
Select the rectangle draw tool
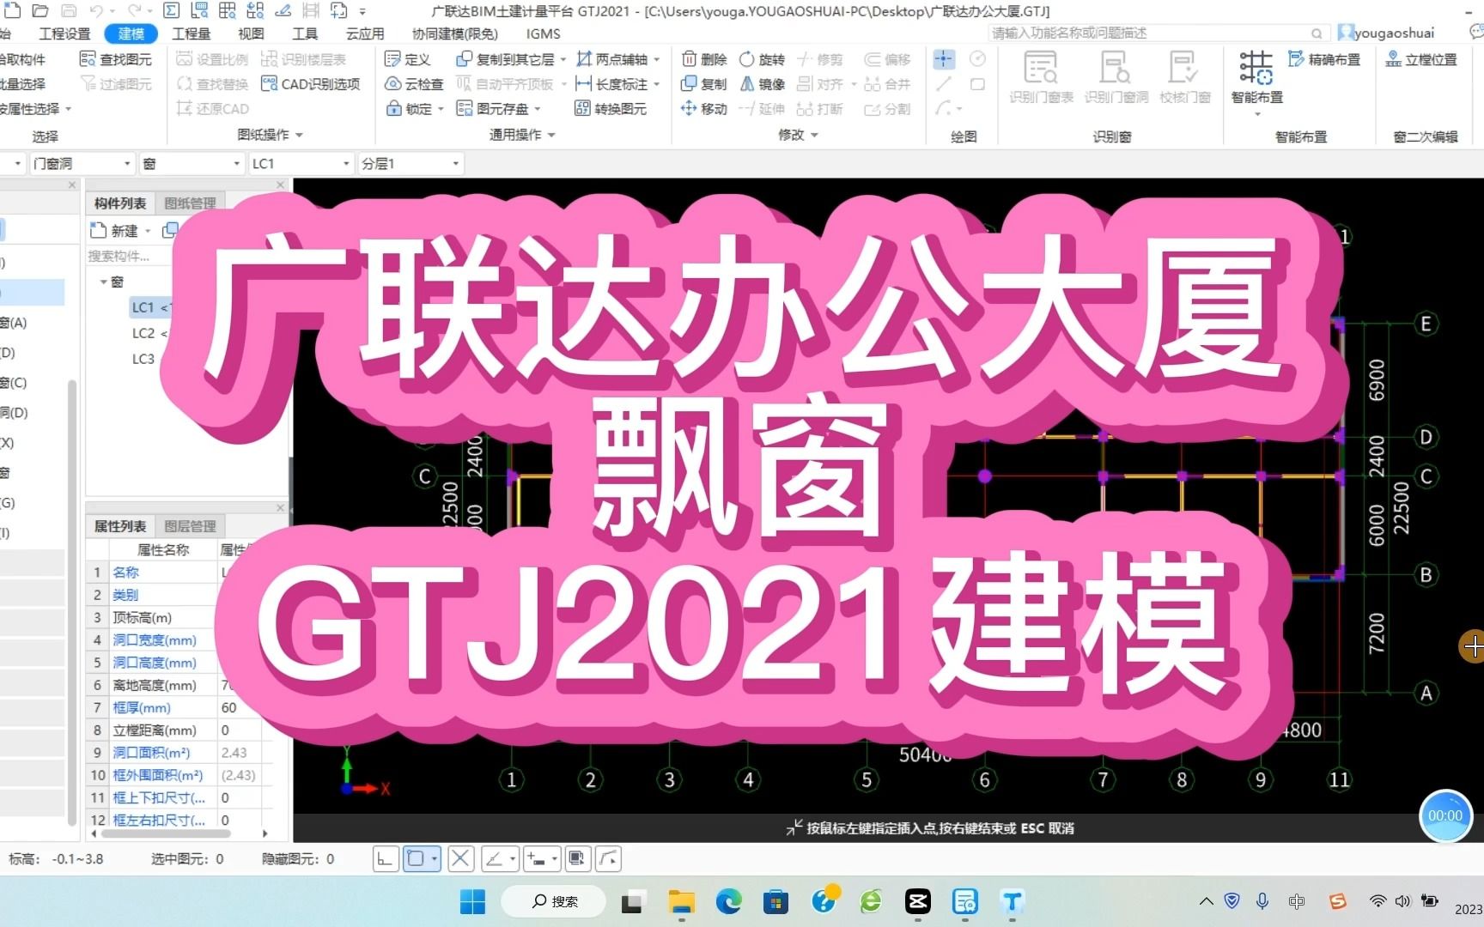point(977,84)
